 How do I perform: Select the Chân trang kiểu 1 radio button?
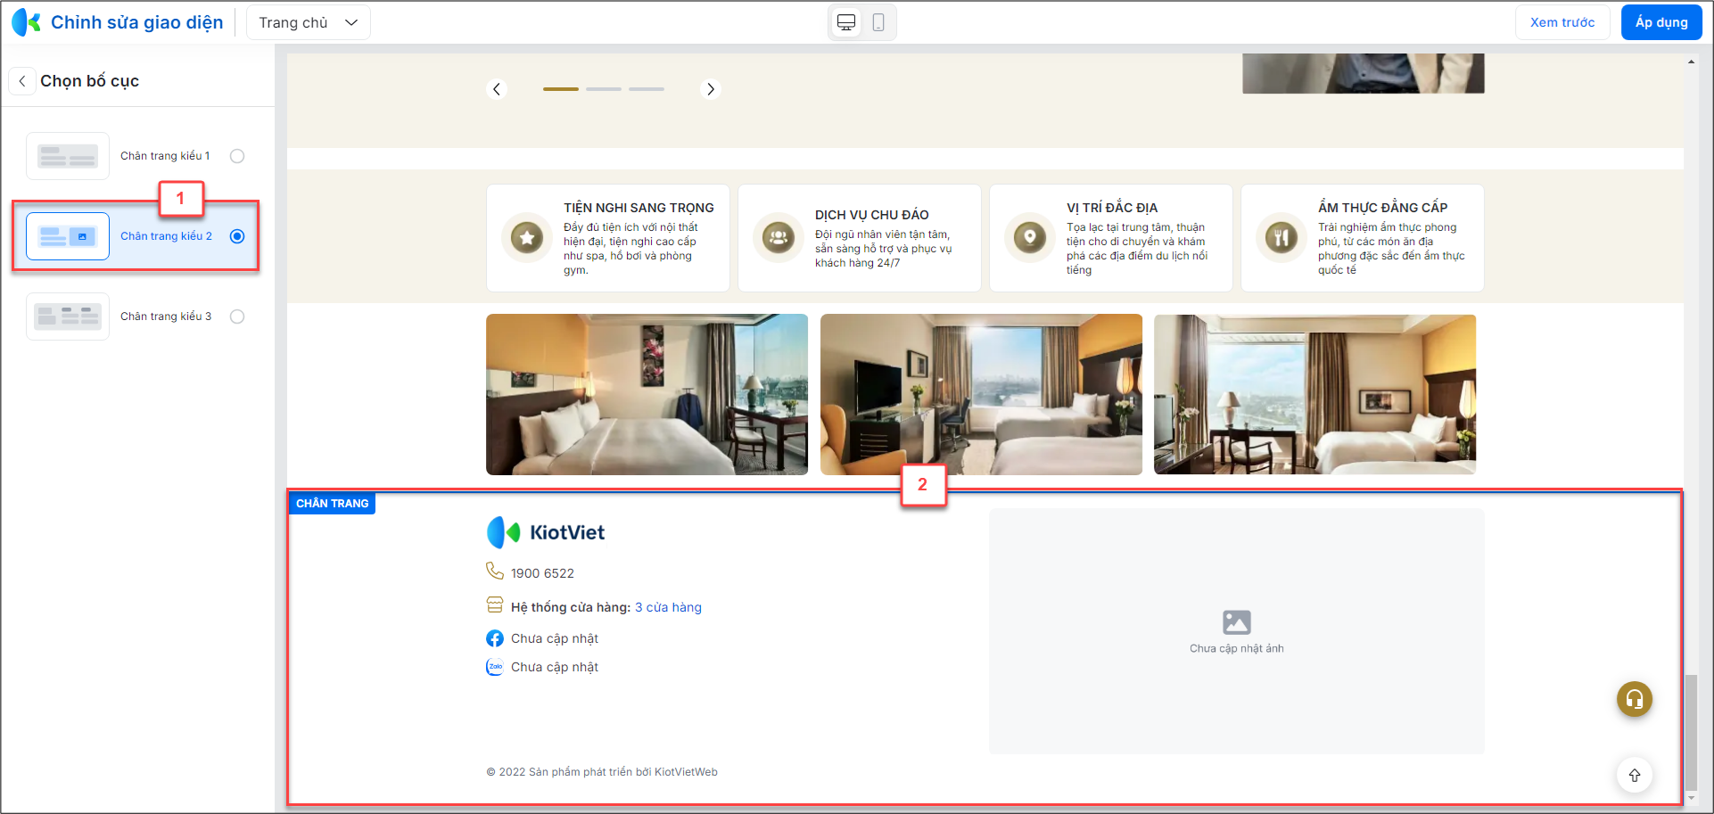[237, 156]
